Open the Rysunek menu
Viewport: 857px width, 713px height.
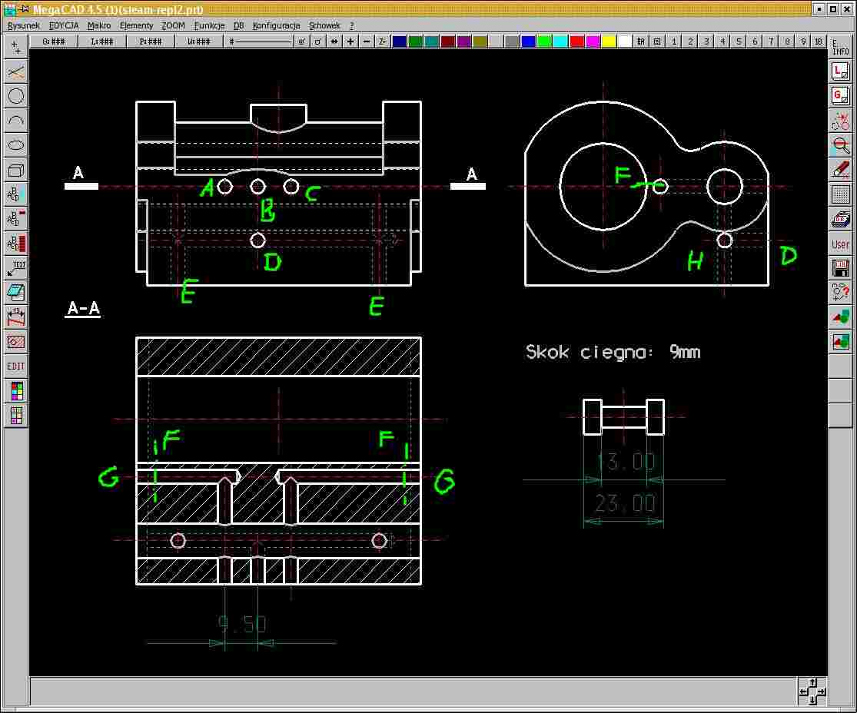point(23,25)
